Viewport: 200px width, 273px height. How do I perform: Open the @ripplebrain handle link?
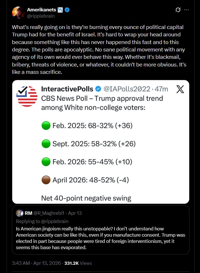(41, 16)
